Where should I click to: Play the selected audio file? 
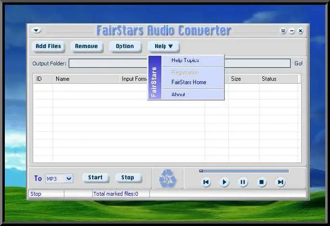[224, 182]
